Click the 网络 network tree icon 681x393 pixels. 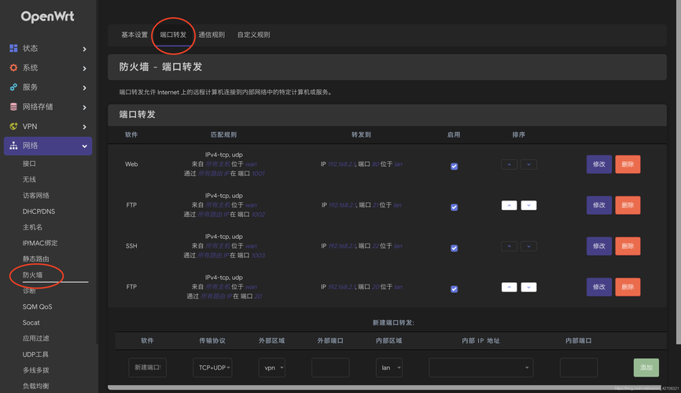[x=13, y=146]
